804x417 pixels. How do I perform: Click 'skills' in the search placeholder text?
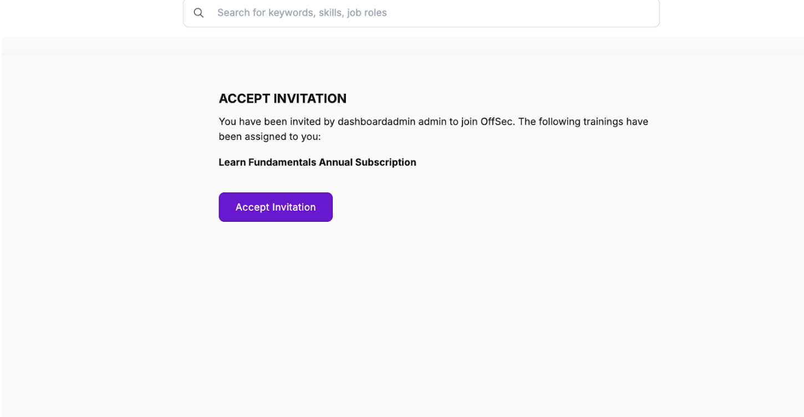(x=330, y=13)
